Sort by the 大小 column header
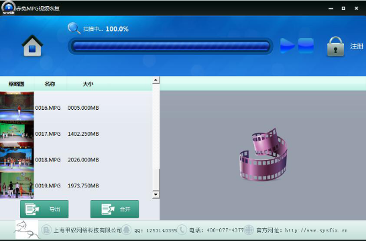This screenshot has height=241, width=366. (x=88, y=84)
